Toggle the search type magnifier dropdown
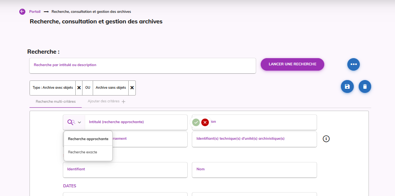Screen dimensions: 395x196 [x=74, y=122]
